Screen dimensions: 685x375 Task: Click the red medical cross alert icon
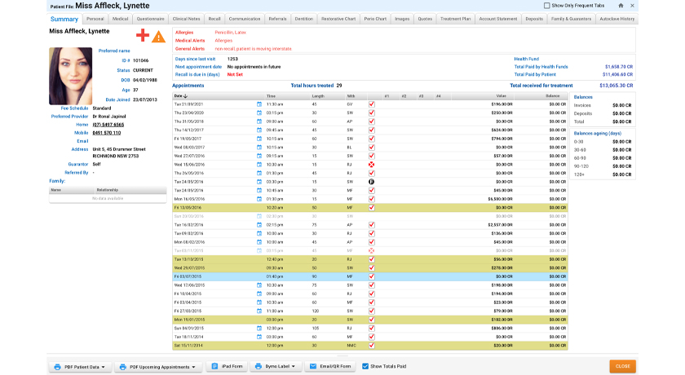coord(143,35)
